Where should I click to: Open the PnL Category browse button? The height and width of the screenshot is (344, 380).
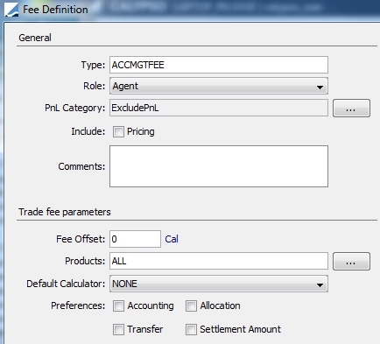pyautogui.click(x=351, y=109)
